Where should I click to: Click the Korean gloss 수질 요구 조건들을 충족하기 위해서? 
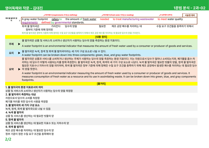coord(175,26)
